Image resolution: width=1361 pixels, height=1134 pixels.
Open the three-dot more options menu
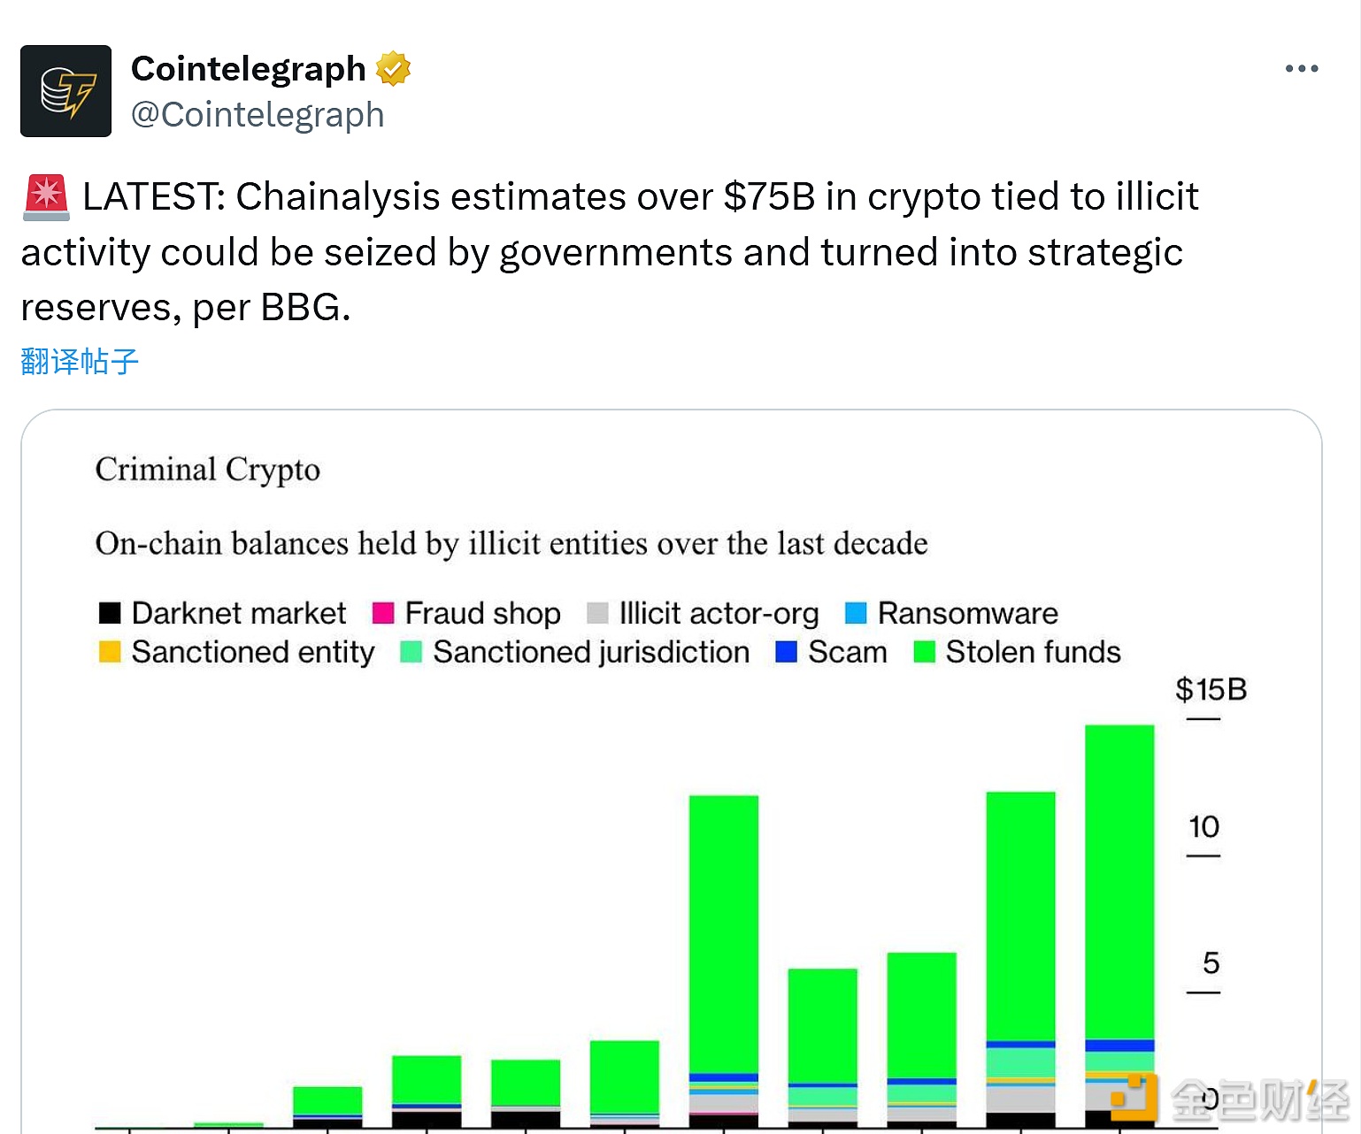[x=1302, y=69]
